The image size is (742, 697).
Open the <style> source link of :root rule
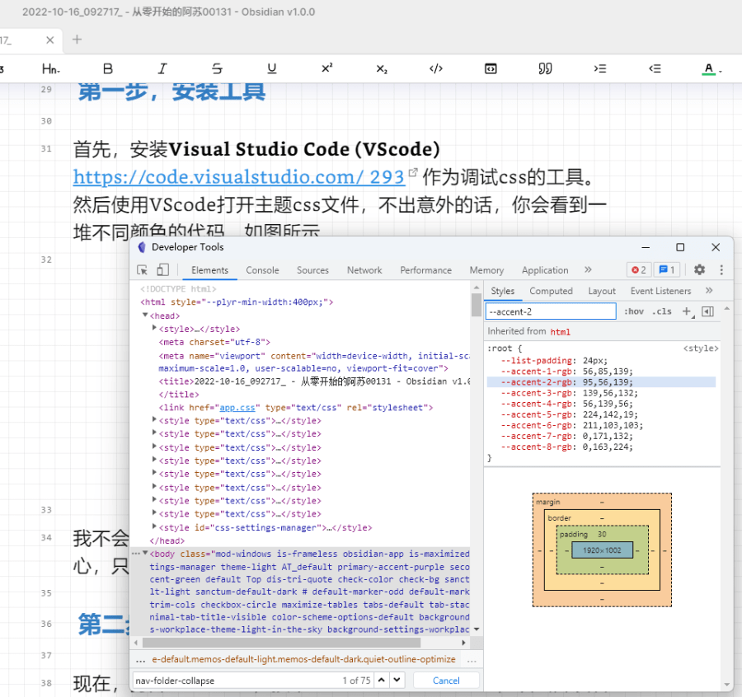pyautogui.click(x=700, y=348)
